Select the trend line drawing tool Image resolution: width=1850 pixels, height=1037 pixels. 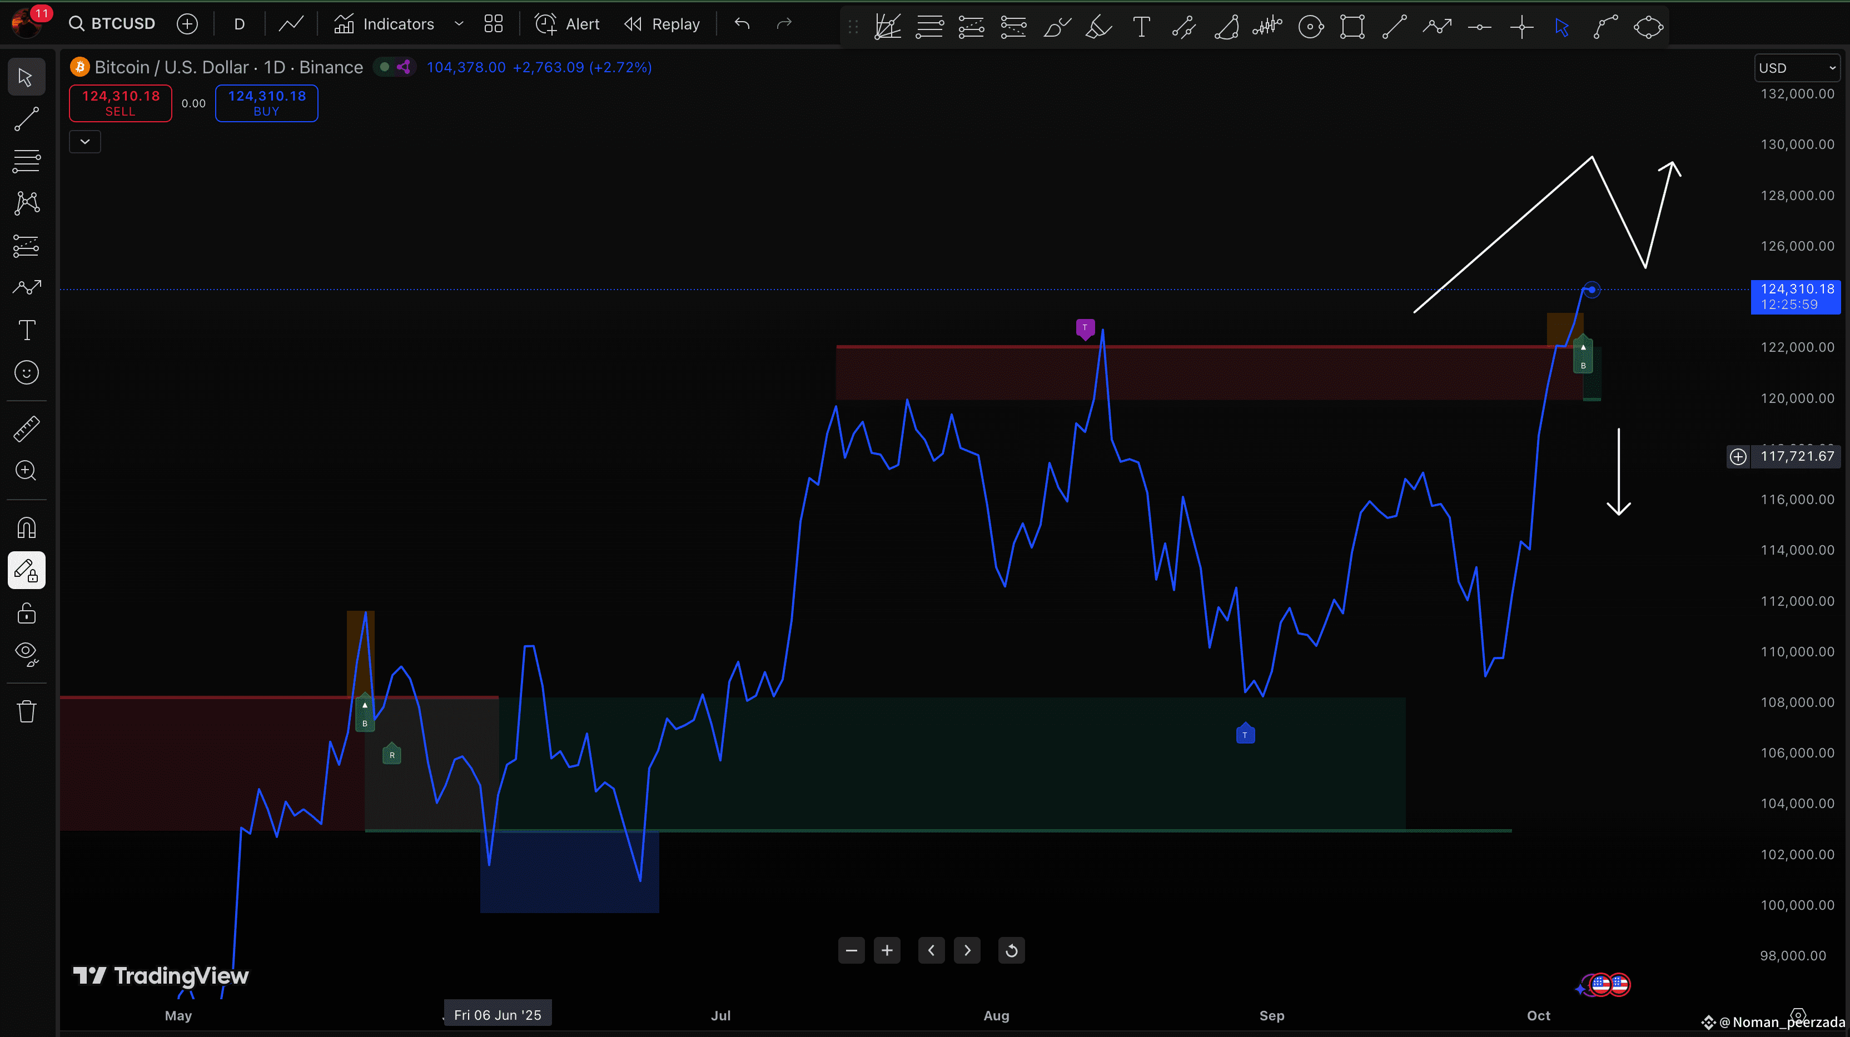coord(27,119)
